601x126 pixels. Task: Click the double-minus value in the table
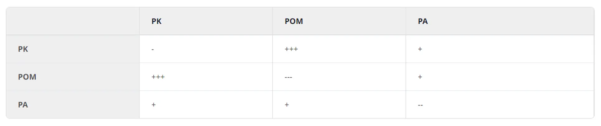tap(420, 105)
